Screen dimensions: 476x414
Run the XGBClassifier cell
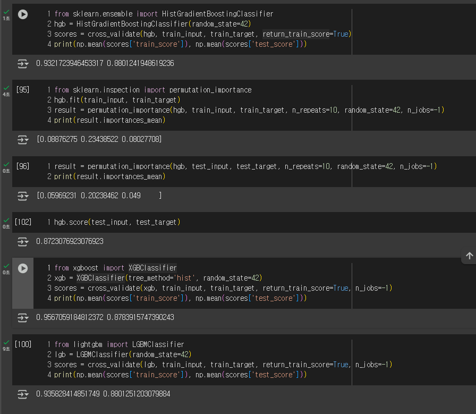point(23,268)
